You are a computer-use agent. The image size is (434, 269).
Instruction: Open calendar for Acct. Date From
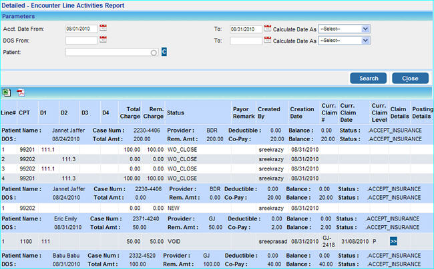click(103, 29)
